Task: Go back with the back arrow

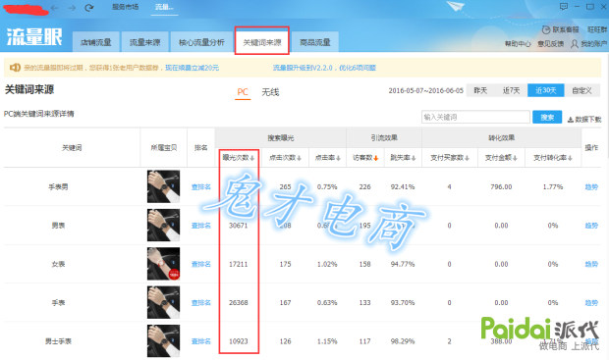Action: (54, 8)
